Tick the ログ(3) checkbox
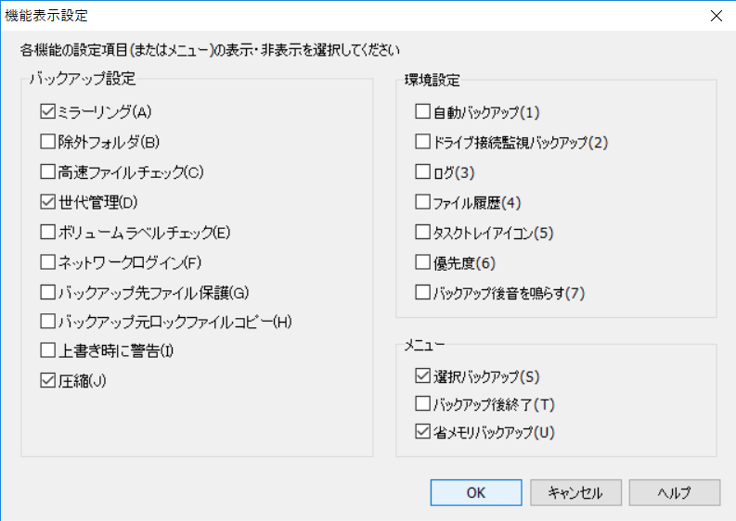 pos(423,172)
